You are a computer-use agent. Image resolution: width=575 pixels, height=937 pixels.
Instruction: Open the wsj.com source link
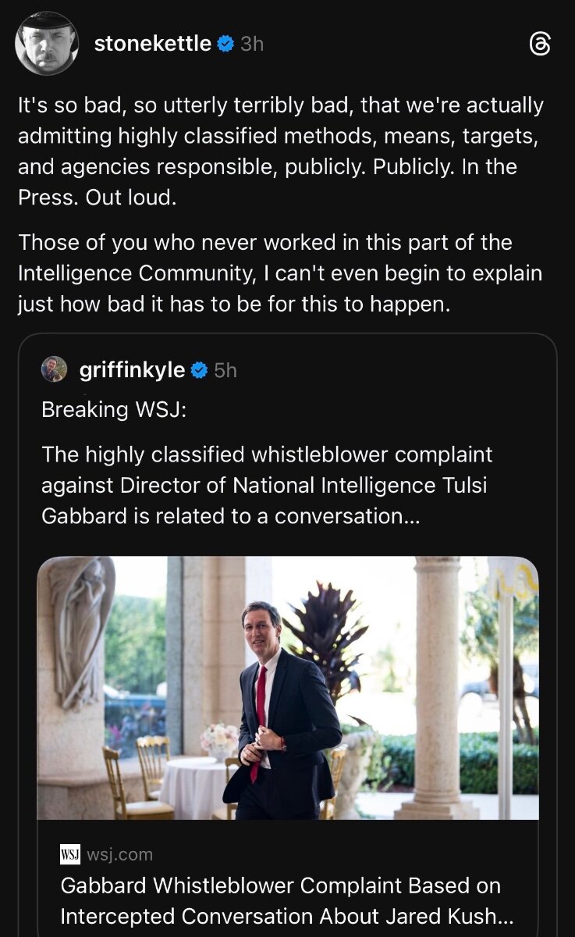[x=119, y=854]
